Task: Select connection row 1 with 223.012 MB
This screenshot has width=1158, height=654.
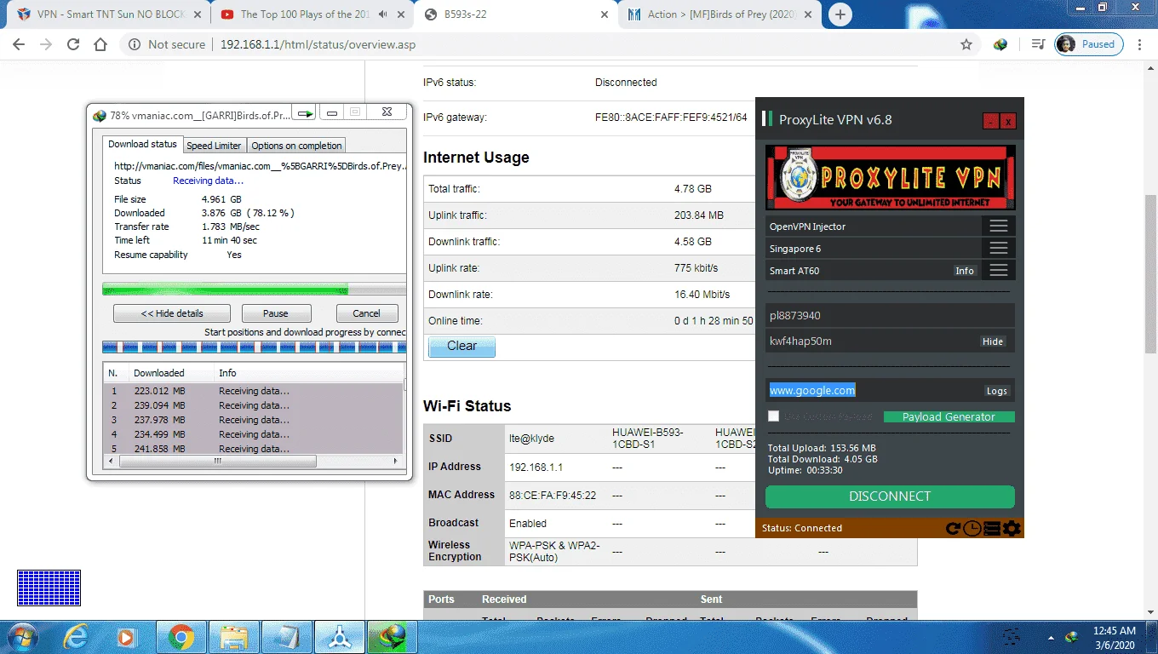Action: (254, 391)
